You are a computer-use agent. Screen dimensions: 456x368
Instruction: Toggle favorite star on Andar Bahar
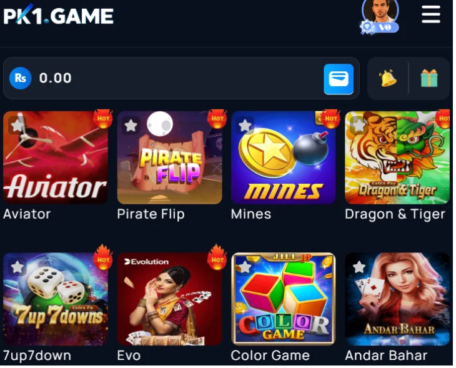point(359,267)
